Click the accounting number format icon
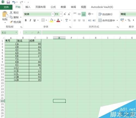 coord(122,20)
